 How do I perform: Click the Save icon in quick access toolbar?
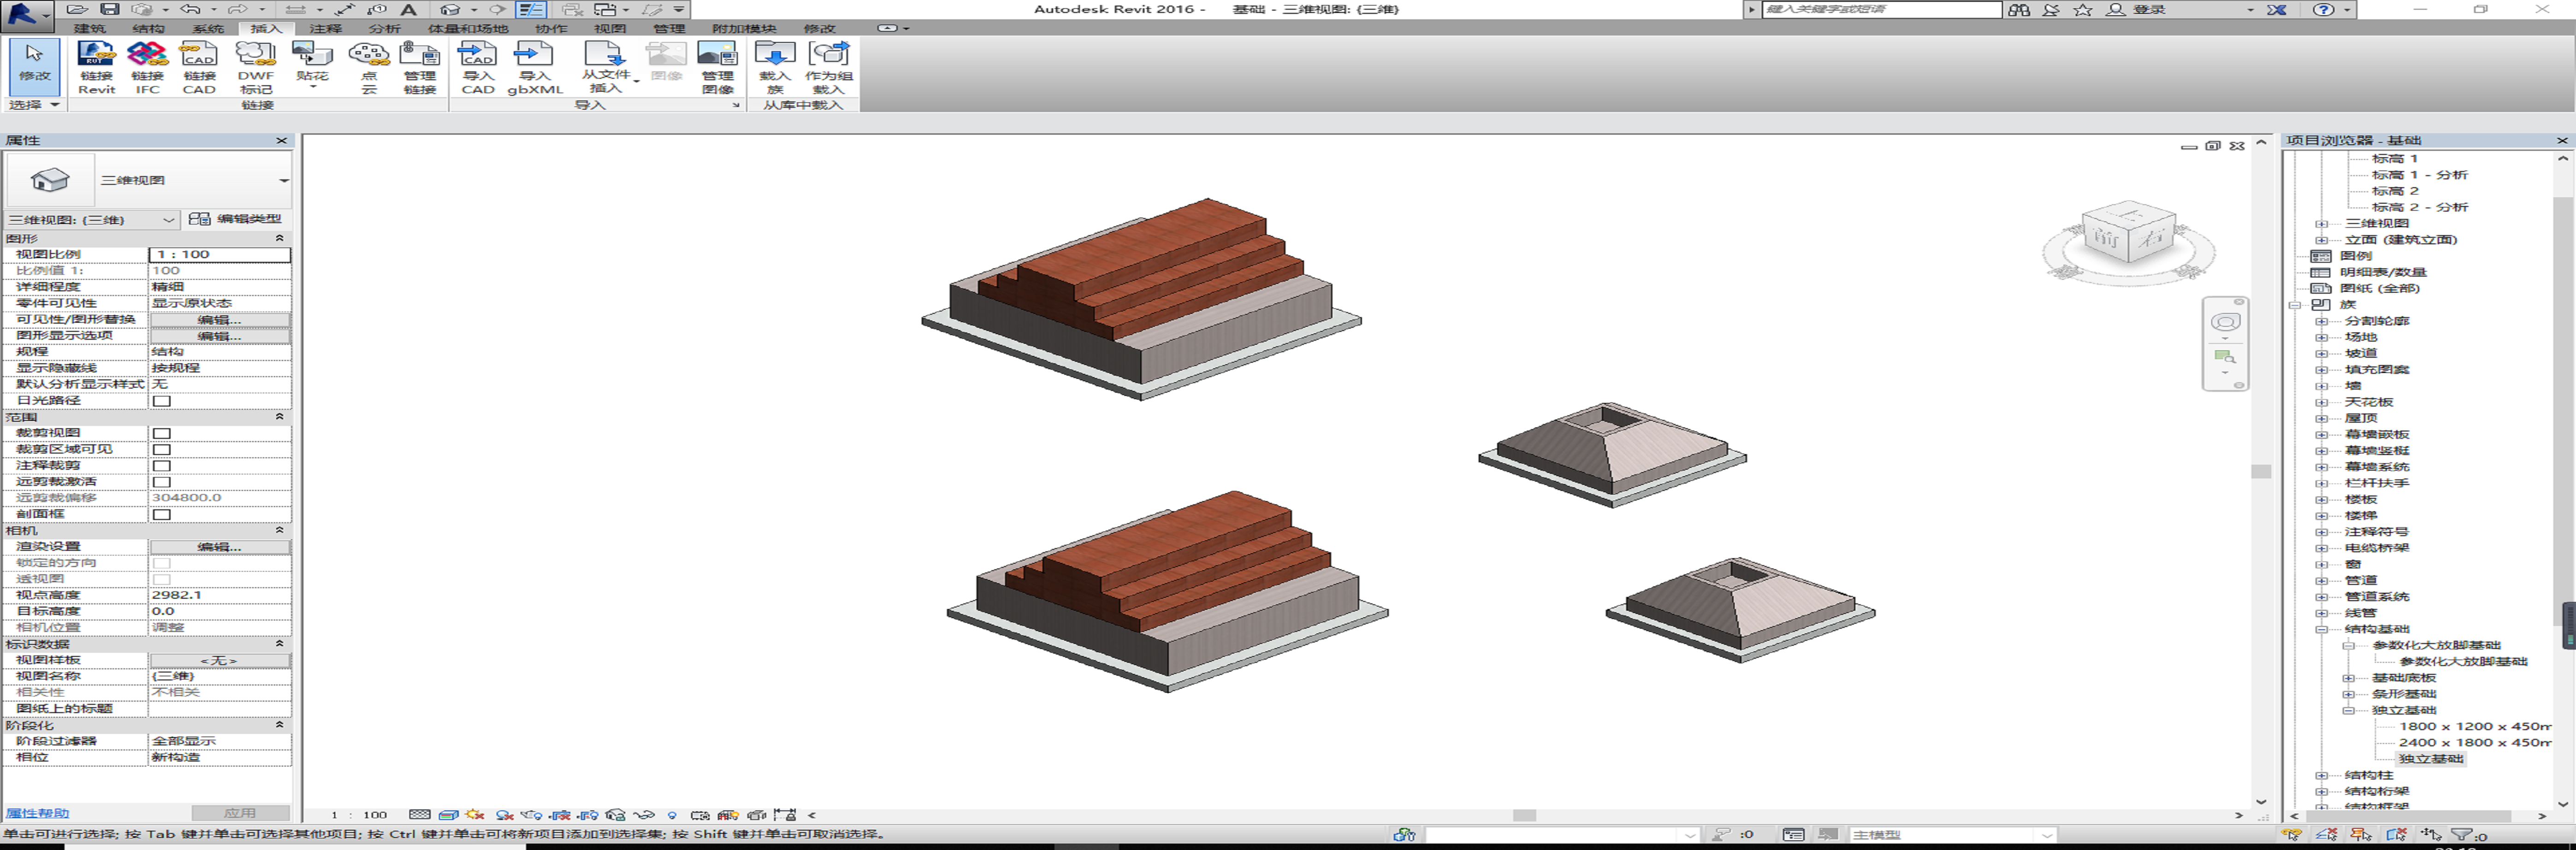point(110,9)
